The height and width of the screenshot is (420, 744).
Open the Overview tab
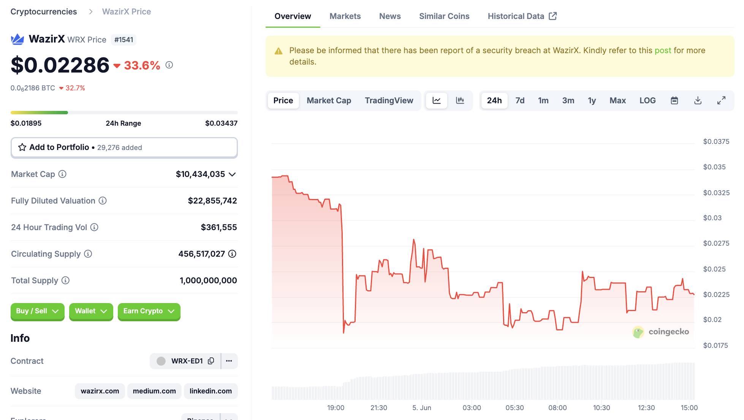[293, 16]
